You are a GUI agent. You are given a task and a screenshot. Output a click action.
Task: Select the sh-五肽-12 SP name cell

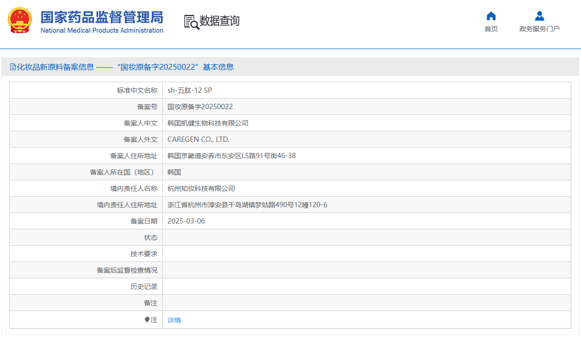point(190,90)
